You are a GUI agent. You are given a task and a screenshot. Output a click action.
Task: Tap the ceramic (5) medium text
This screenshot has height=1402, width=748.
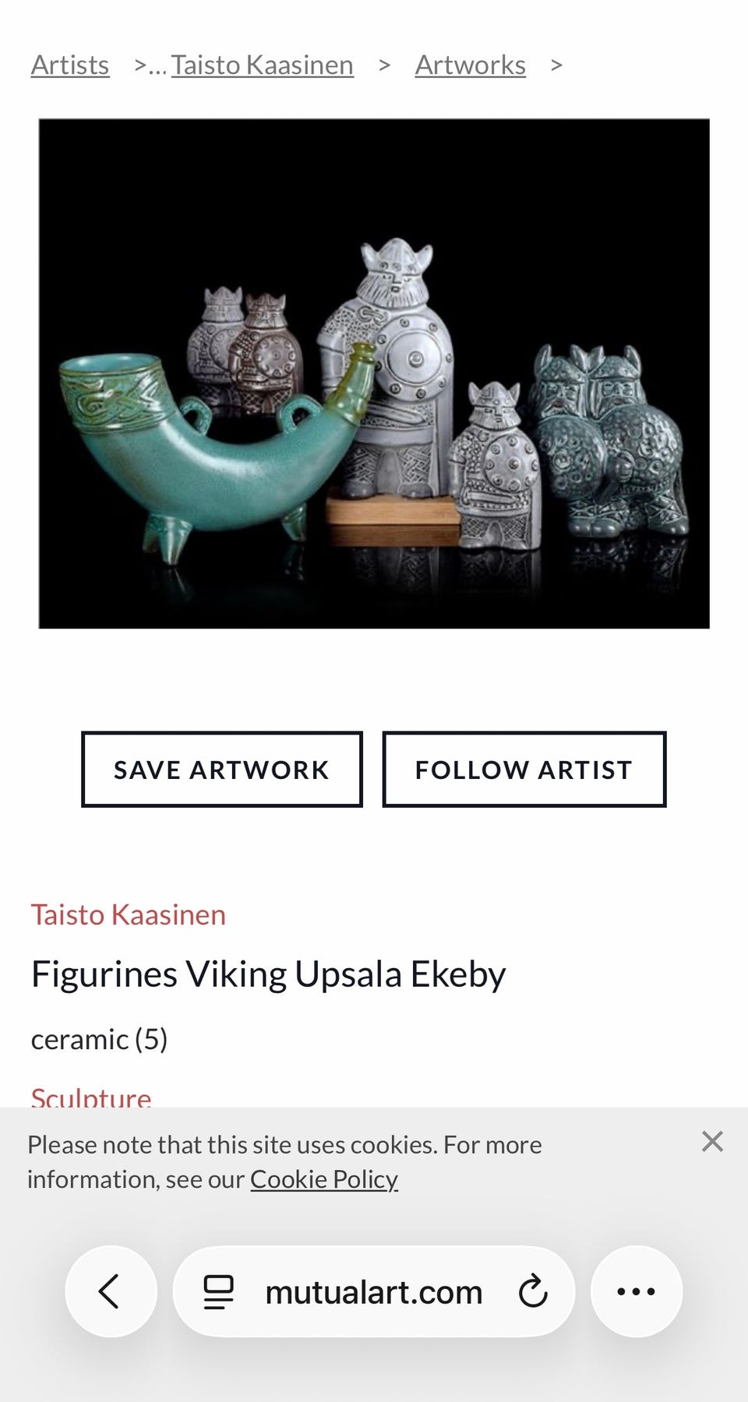click(100, 1039)
